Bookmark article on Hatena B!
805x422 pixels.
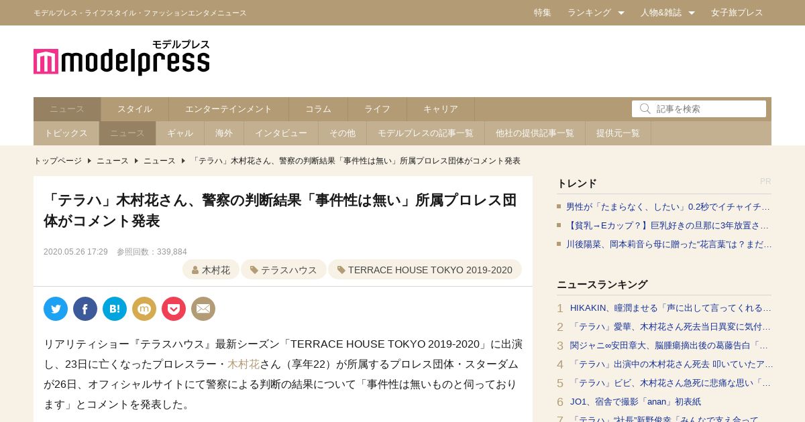[115, 309]
